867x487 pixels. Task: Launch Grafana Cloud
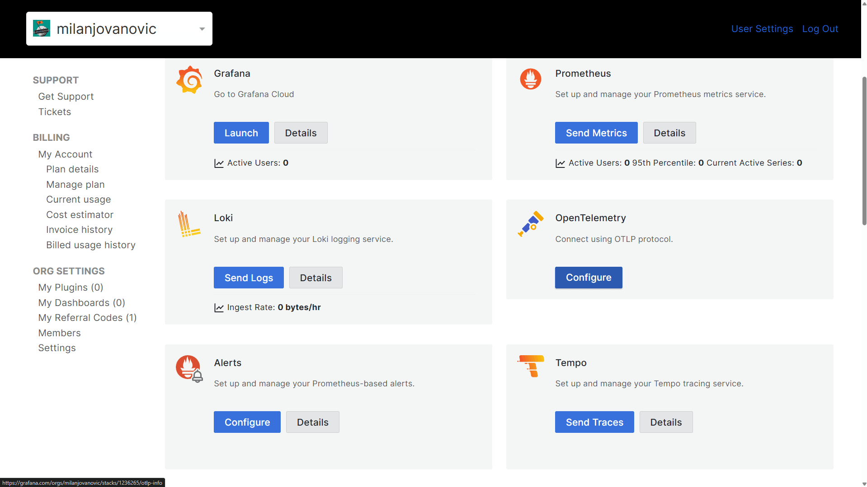click(241, 133)
